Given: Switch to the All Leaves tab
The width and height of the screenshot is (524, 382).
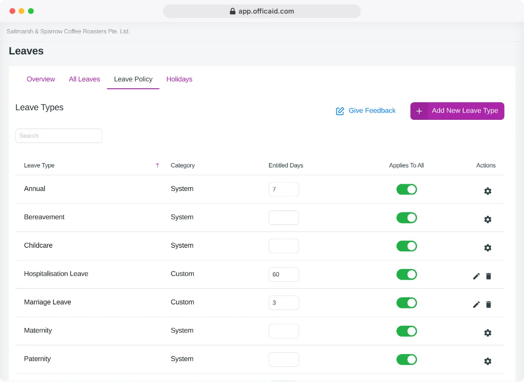Looking at the screenshot, I should tap(84, 79).
